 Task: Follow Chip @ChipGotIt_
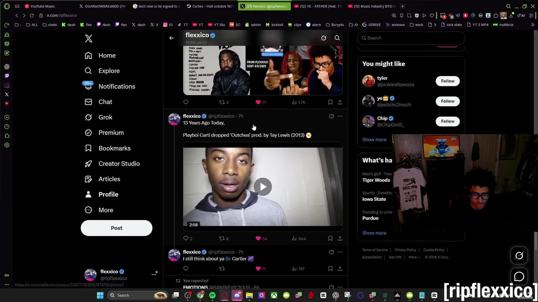click(448, 121)
